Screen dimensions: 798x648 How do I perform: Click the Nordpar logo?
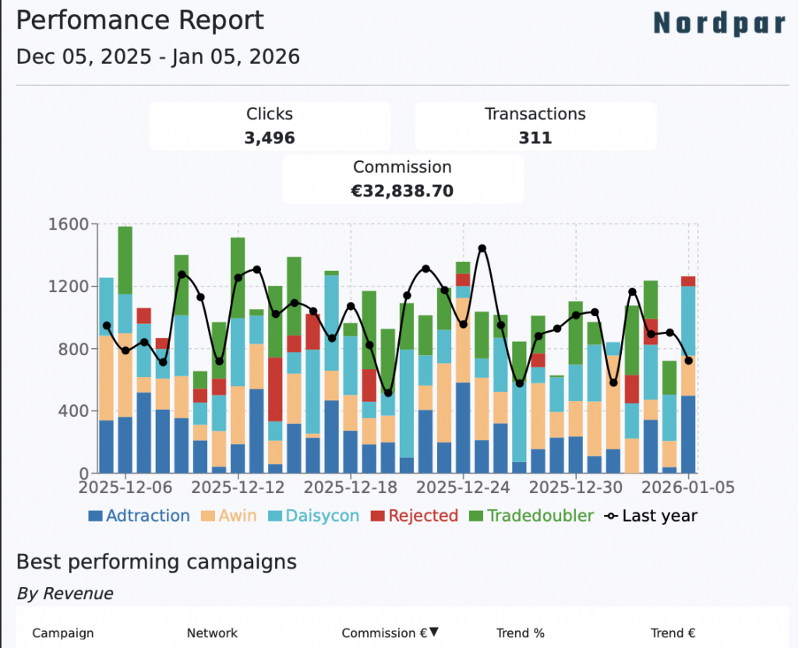[719, 23]
